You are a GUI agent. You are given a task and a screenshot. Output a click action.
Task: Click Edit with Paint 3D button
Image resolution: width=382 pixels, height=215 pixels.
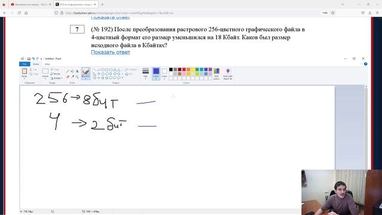[x=228, y=74]
